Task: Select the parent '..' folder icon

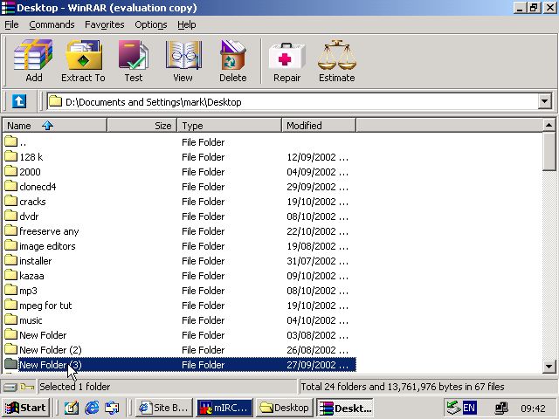Action: (x=10, y=141)
